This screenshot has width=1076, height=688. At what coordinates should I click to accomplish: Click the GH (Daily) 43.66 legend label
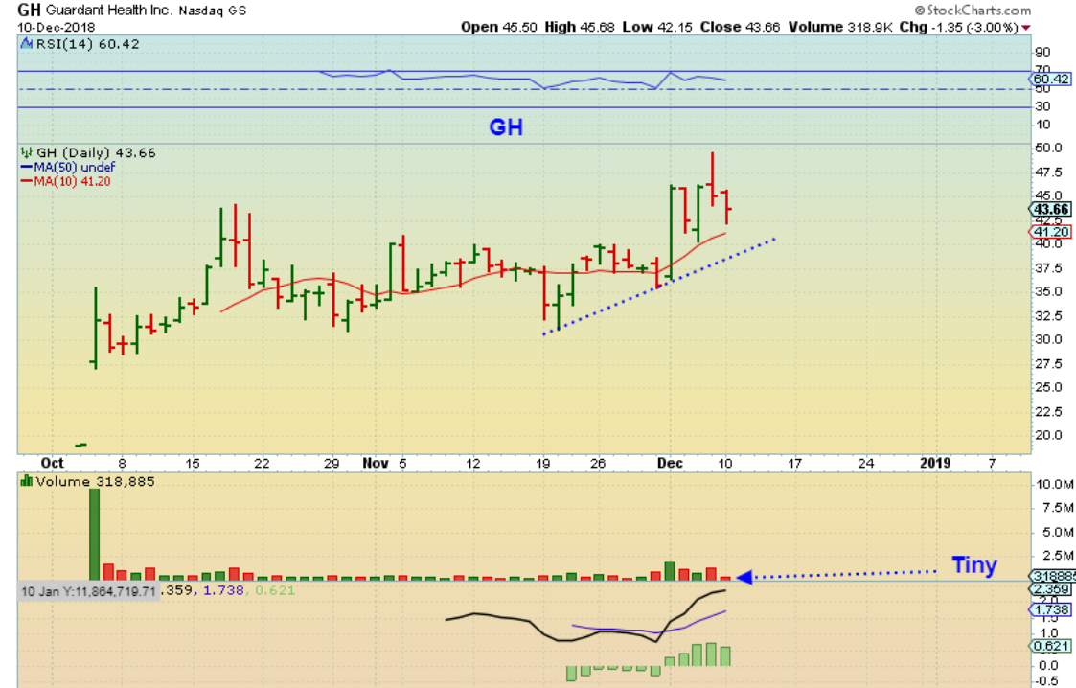click(x=96, y=152)
